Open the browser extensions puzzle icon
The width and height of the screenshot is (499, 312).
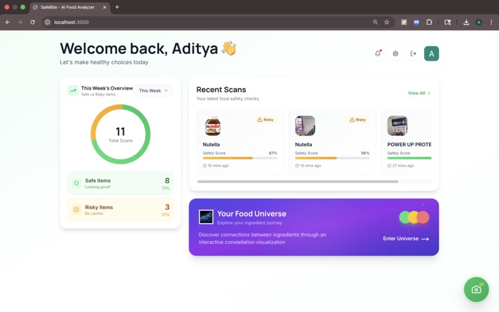coord(429,22)
